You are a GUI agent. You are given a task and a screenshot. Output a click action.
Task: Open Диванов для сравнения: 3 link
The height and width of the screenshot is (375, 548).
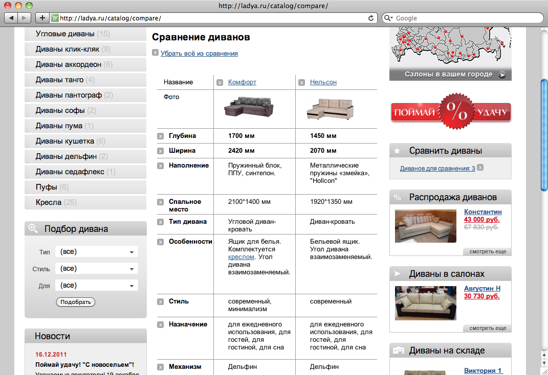click(437, 169)
